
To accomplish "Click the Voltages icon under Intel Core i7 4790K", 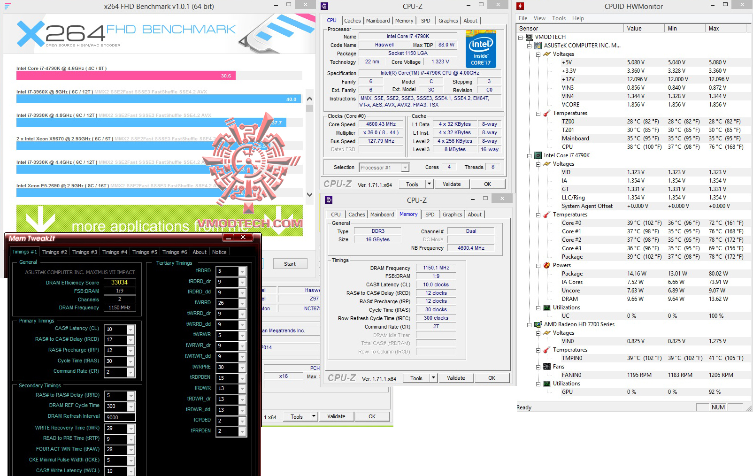I will pos(546,164).
